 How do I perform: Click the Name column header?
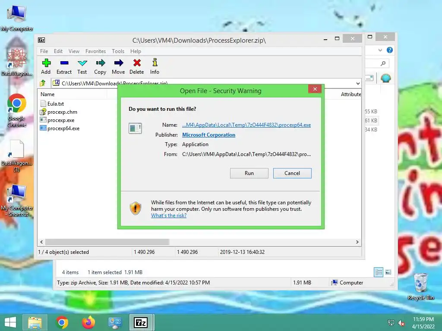(47, 94)
